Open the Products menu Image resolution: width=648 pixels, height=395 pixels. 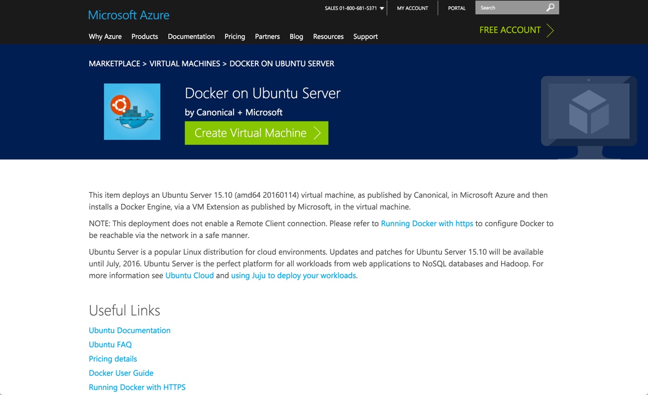click(x=145, y=37)
